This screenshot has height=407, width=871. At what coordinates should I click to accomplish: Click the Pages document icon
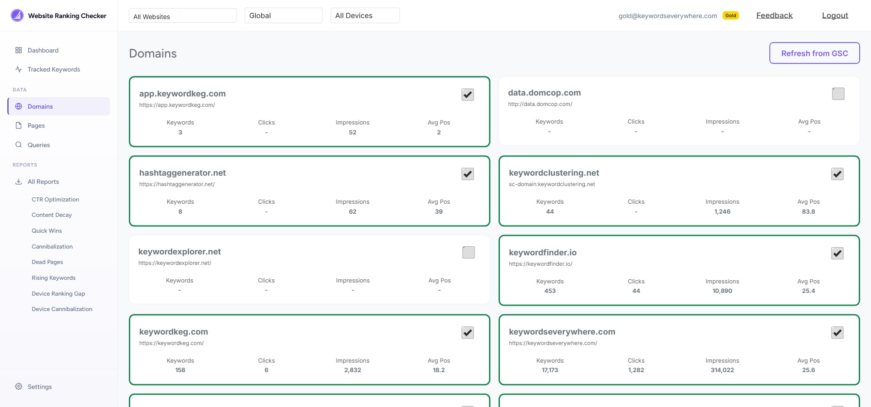pyautogui.click(x=19, y=125)
